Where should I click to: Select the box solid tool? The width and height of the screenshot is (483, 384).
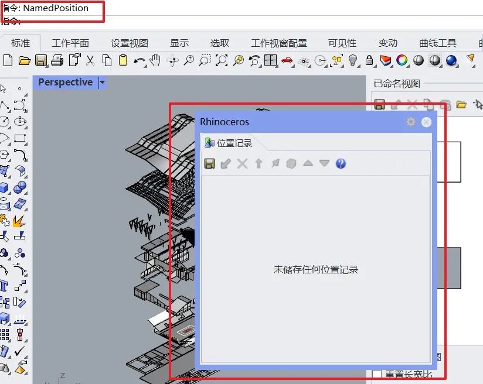point(4,187)
